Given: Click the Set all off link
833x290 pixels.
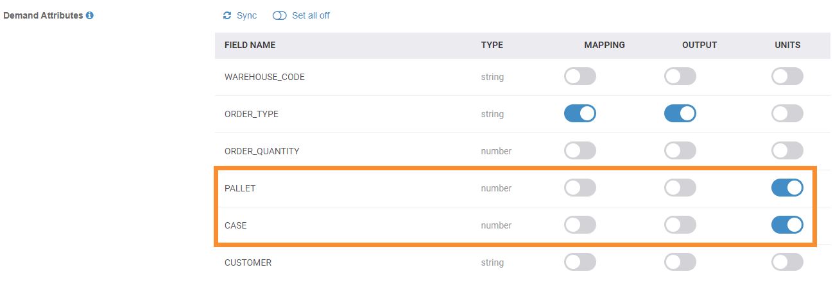Looking at the screenshot, I should [x=311, y=15].
